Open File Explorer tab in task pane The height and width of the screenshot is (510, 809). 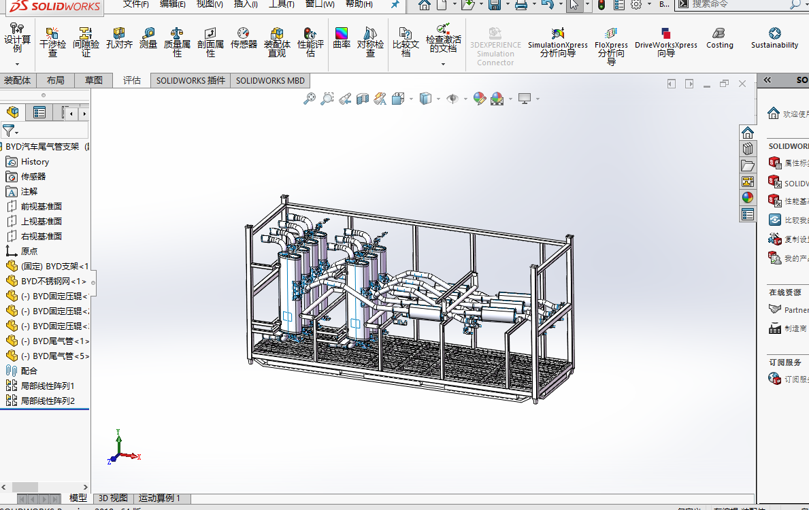tap(748, 165)
